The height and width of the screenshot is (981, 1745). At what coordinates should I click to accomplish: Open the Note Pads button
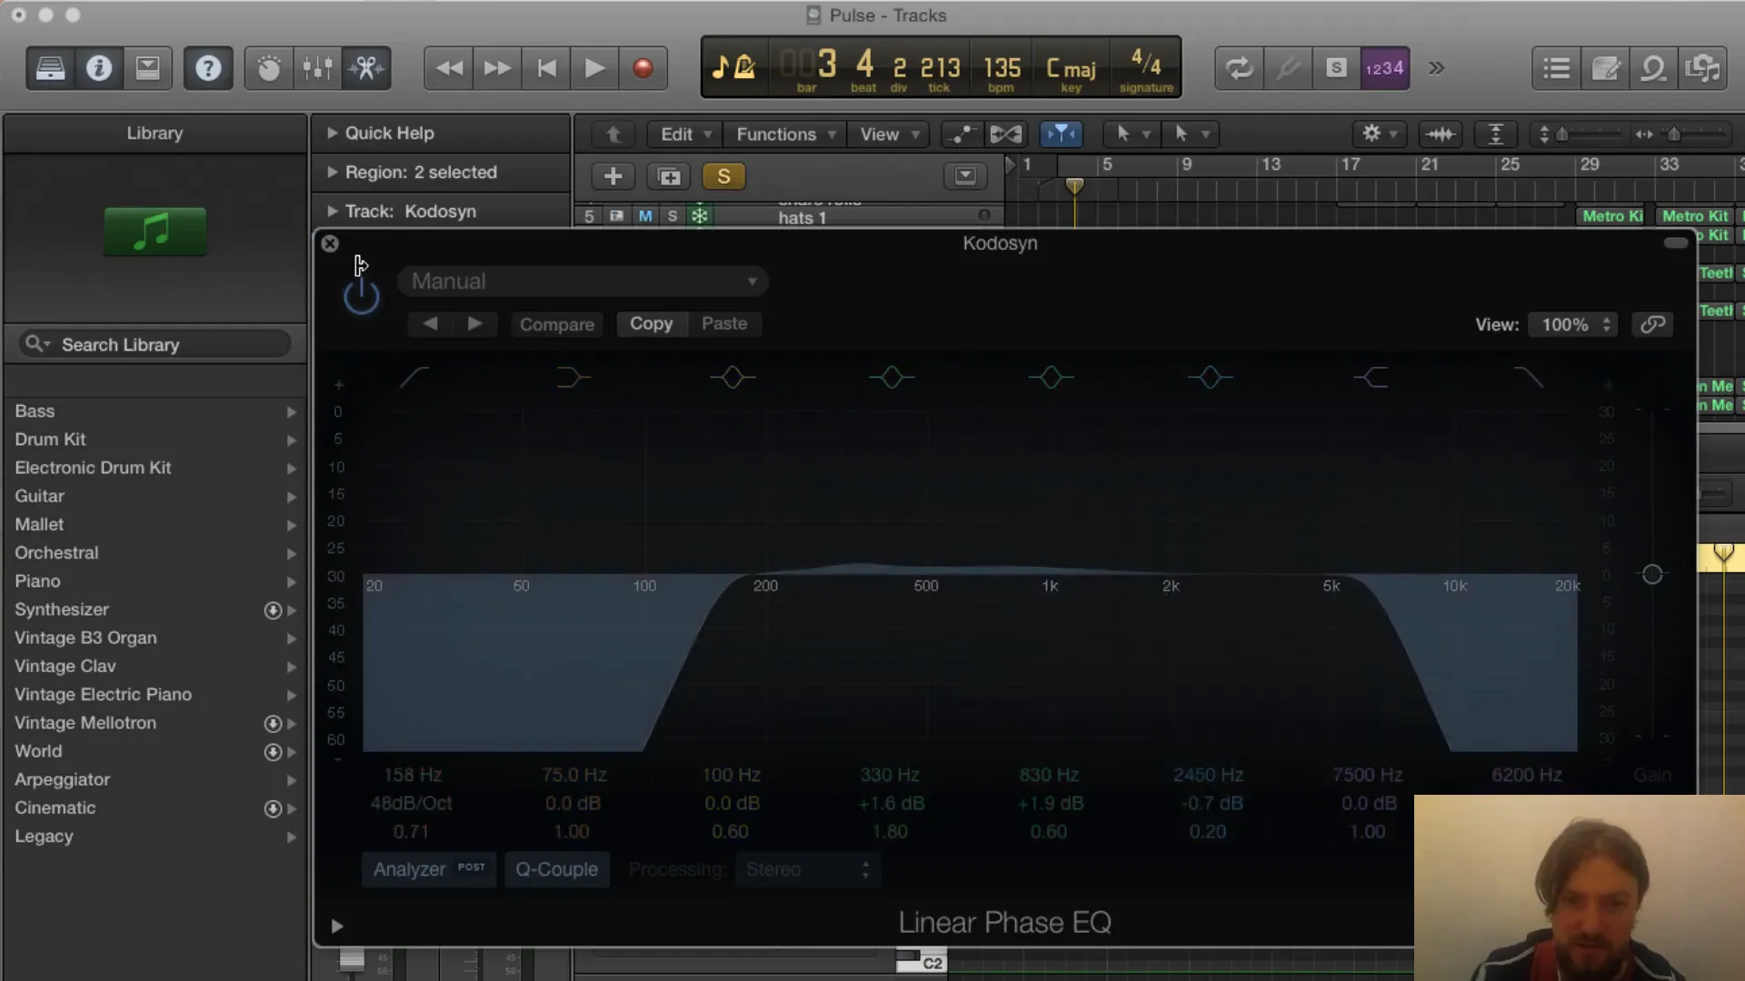(1605, 68)
